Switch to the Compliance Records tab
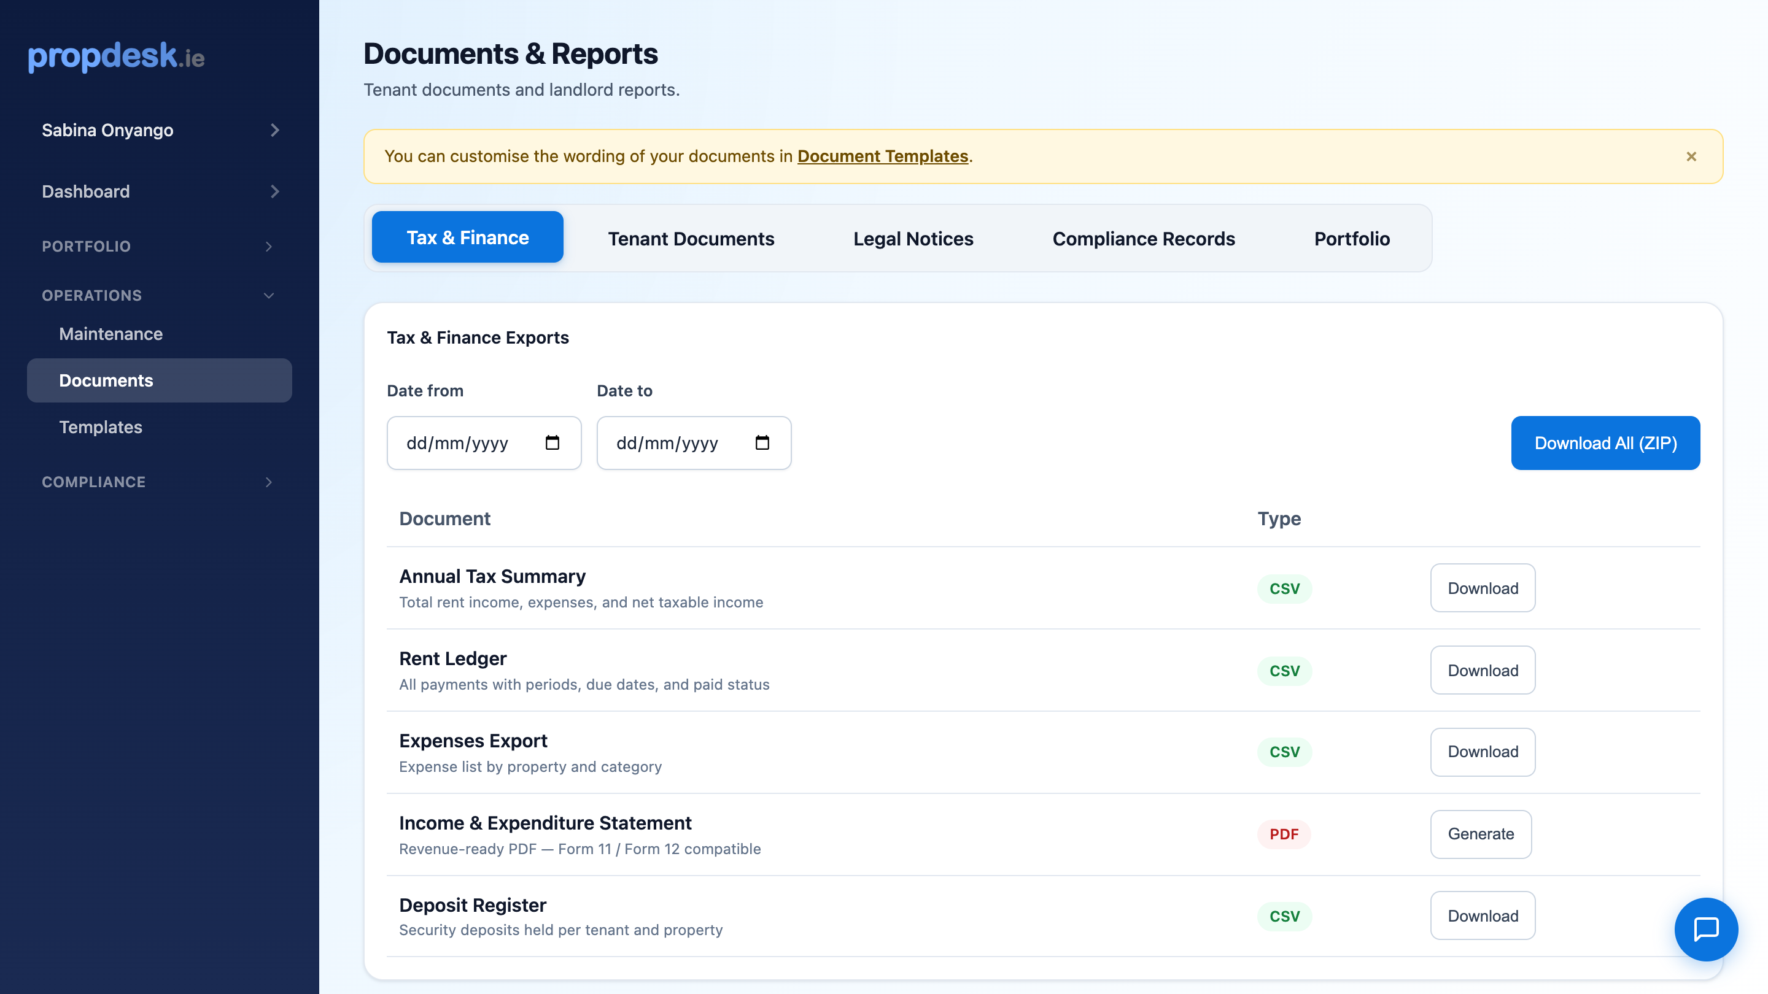This screenshot has height=994, width=1768. (1144, 239)
